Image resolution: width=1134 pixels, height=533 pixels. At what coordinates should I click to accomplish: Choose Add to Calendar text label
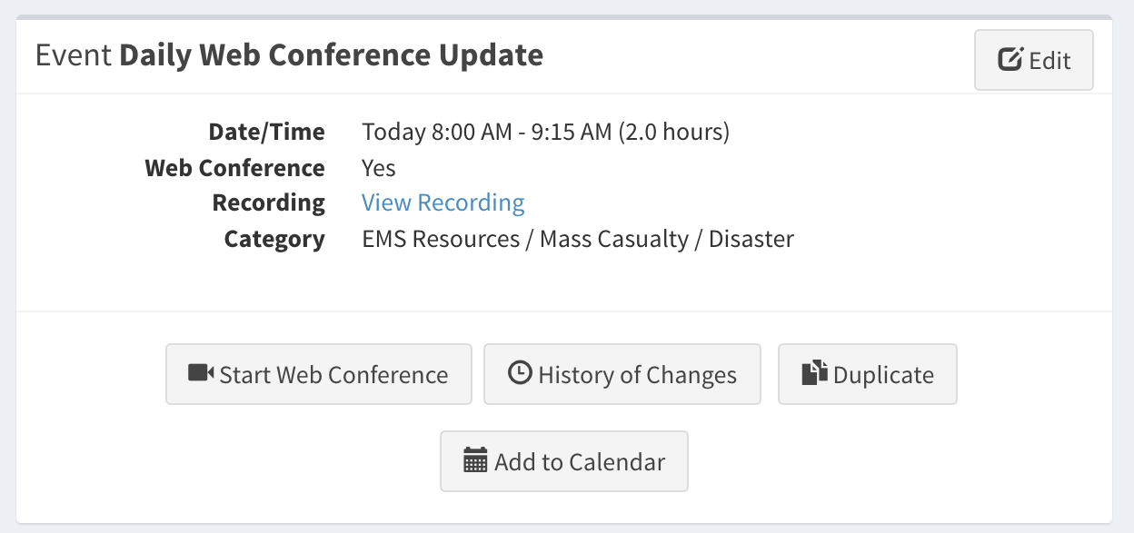(580, 462)
